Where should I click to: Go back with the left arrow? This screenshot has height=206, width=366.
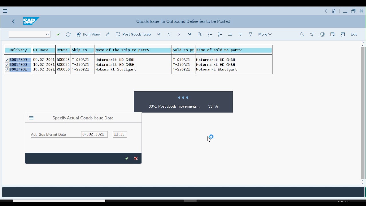[x=13, y=21]
